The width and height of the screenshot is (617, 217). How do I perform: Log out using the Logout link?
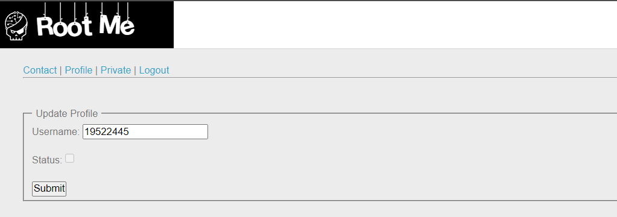(154, 70)
